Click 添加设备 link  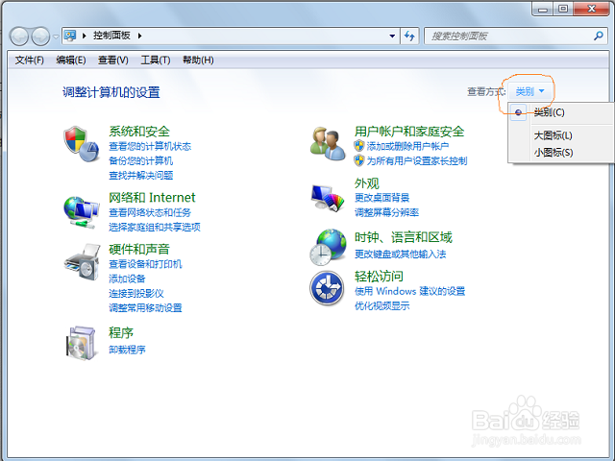[x=127, y=279]
